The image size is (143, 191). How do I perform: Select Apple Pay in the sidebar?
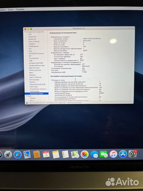[x=32, y=37]
